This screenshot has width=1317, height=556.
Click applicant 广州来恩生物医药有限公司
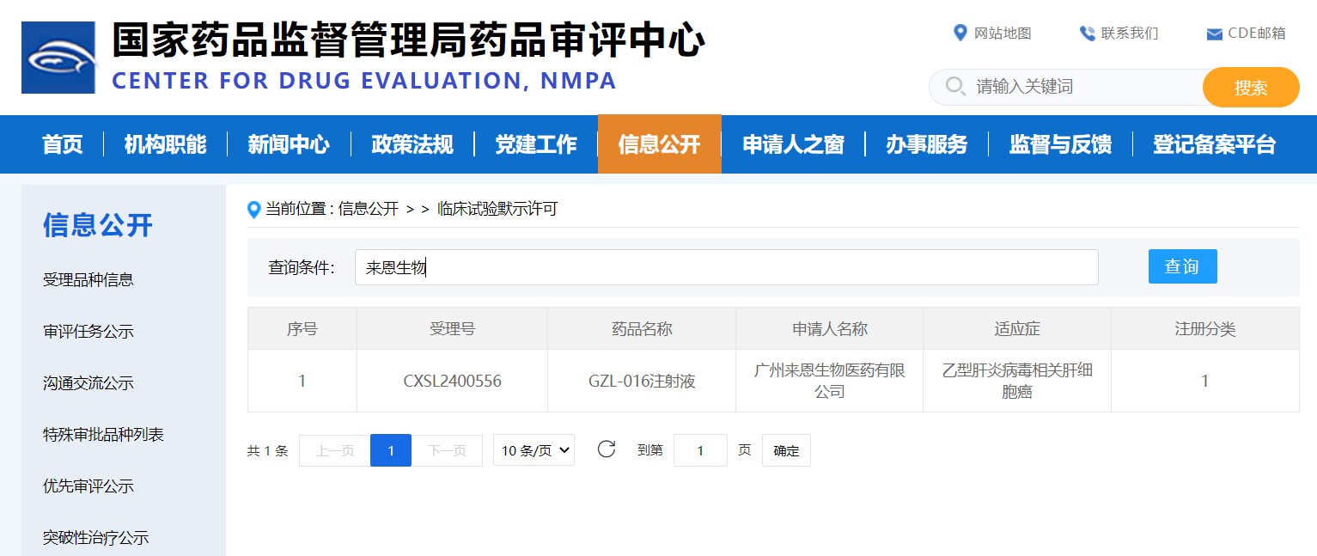click(x=830, y=382)
